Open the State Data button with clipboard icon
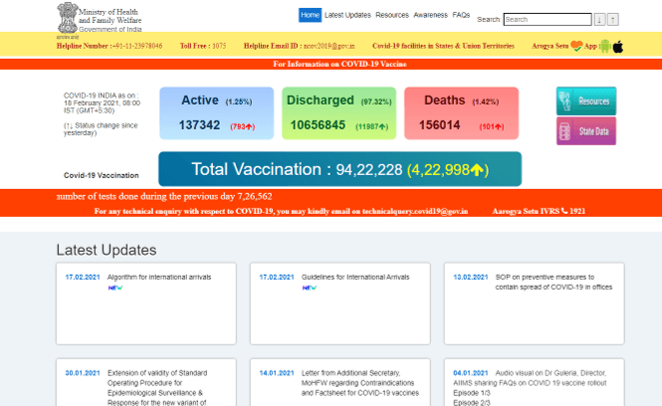This screenshot has height=406, width=662. (585, 131)
